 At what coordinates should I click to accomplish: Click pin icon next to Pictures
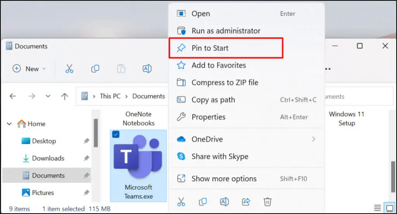click(86, 193)
